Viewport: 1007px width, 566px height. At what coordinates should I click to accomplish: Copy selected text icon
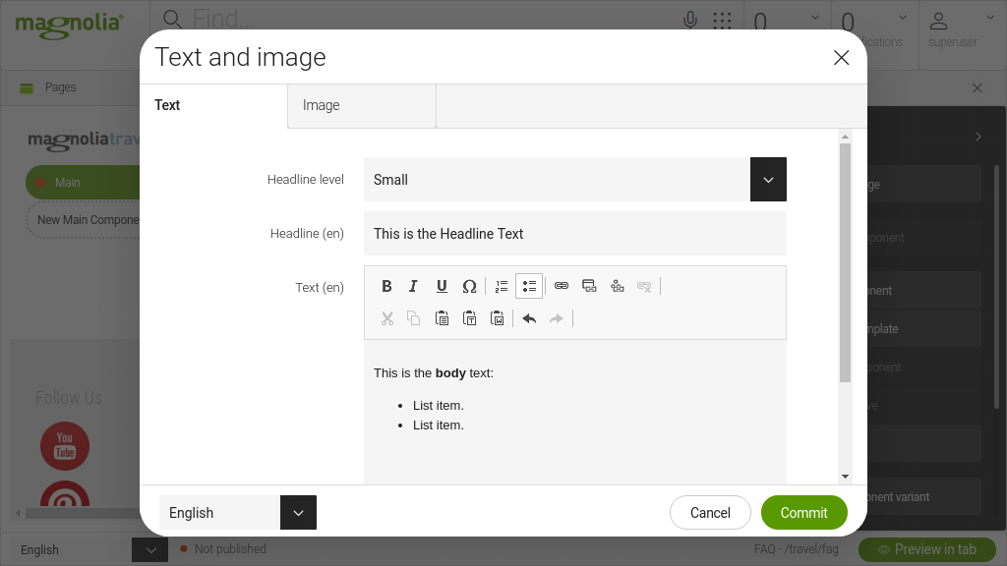[x=414, y=318]
